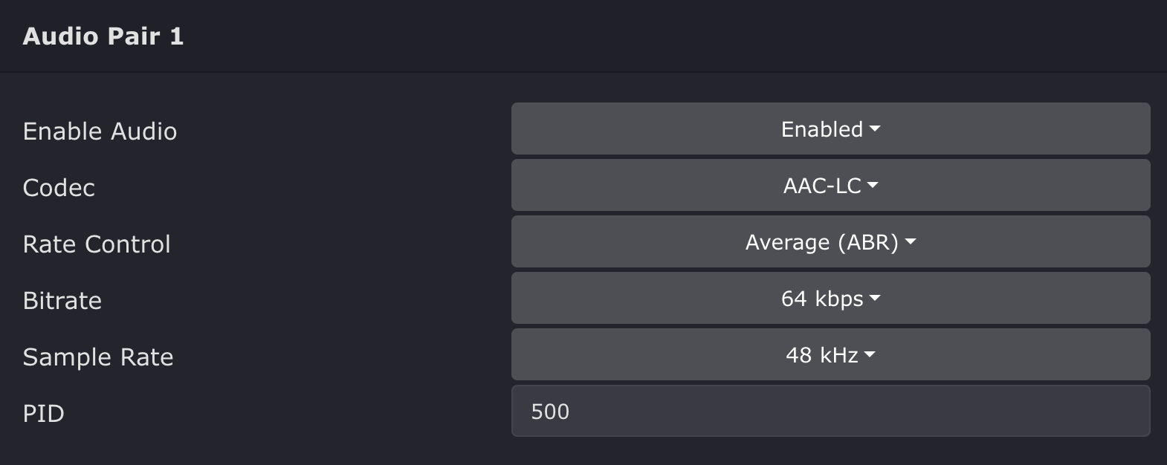Image resolution: width=1167 pixels, height=465 pixels.
Task: Expand the Rate Control dropdown
Action: 830,242
